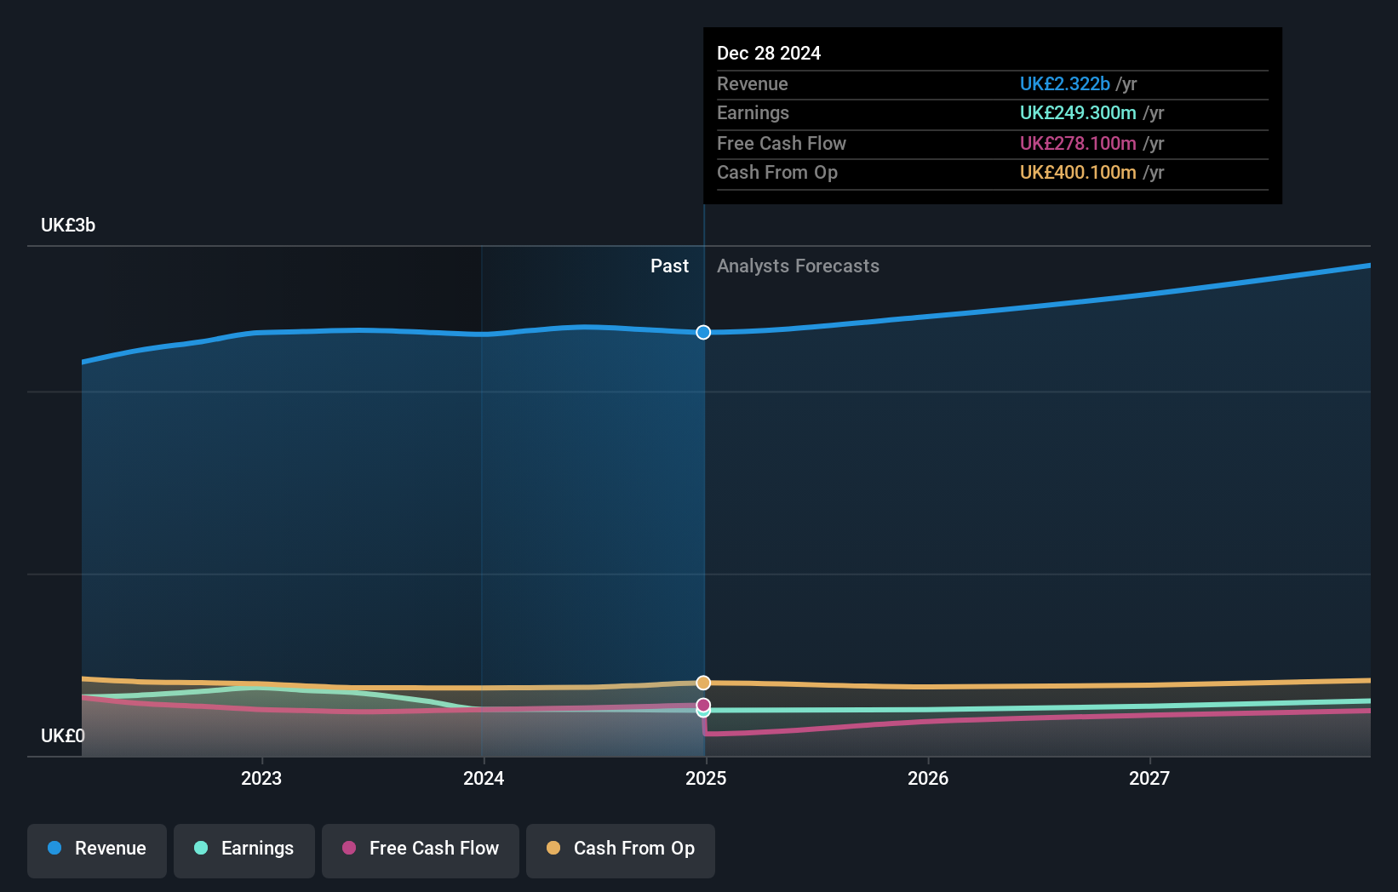Click the pink Free Cash Flow legend dot
1398x892 pixels.
pyautogui.click(x=350, y=848)
